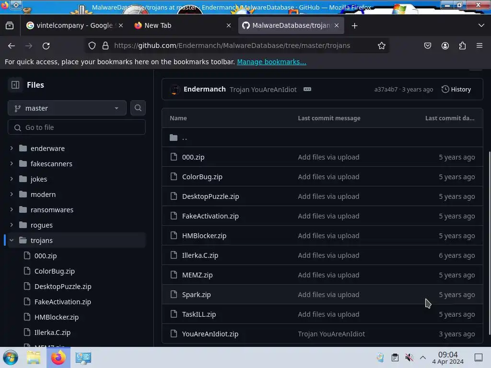Open TaskILL.zip in the file table
This screenshot has width=491, height=368.
point(199,314)
